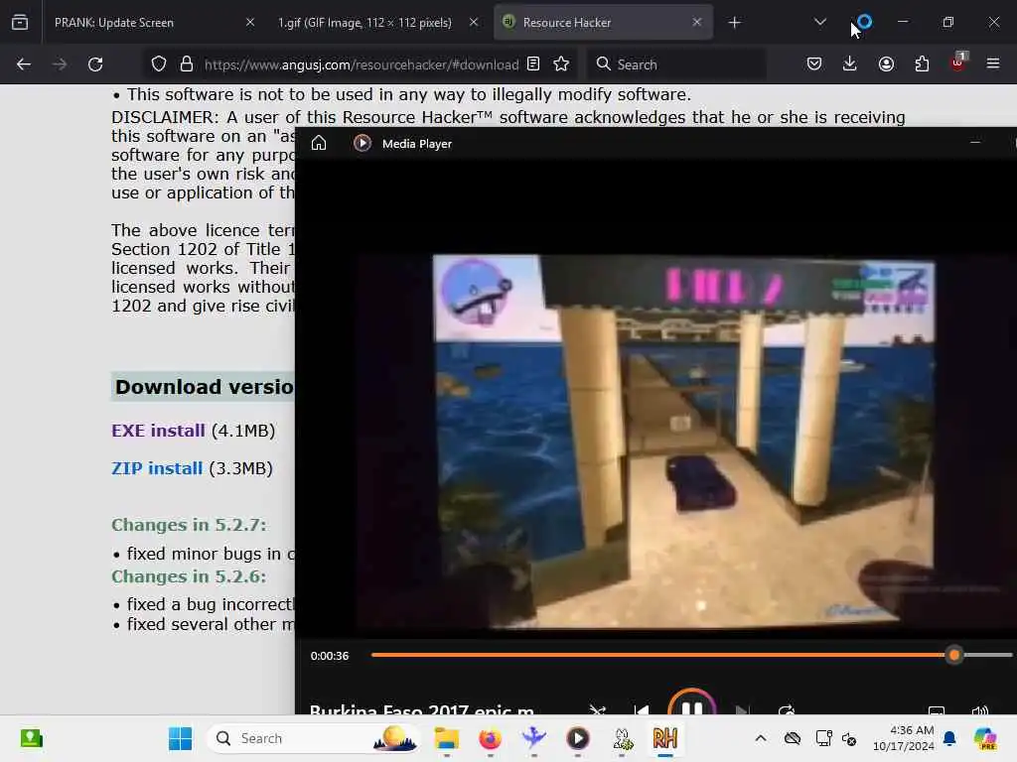Focus the Firefox URL address field

(362, 64)
